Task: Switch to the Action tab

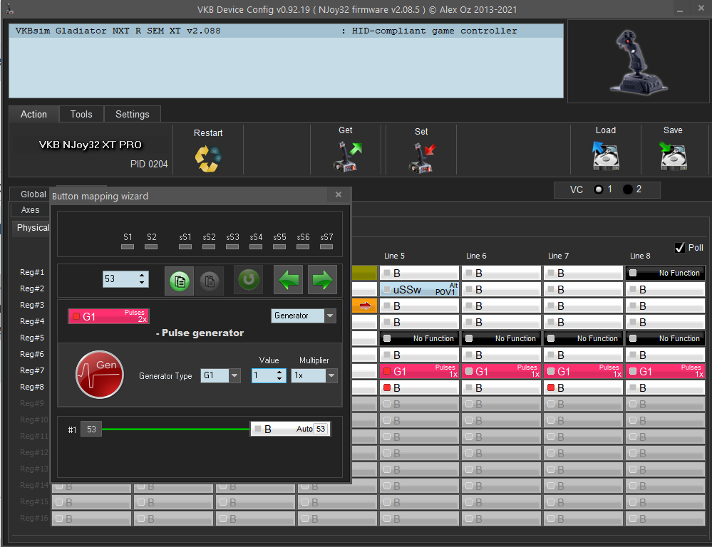Action: (x=33, y=115)
